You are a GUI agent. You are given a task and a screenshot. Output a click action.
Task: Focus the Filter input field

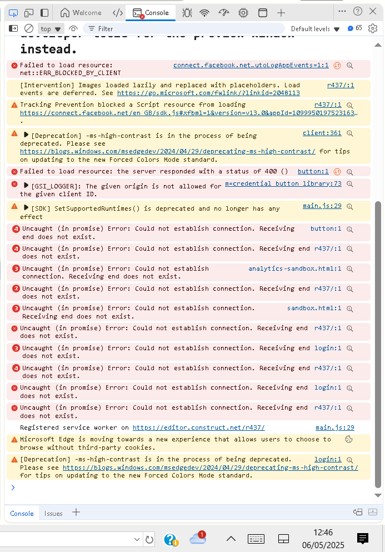[x=184, y=29]
